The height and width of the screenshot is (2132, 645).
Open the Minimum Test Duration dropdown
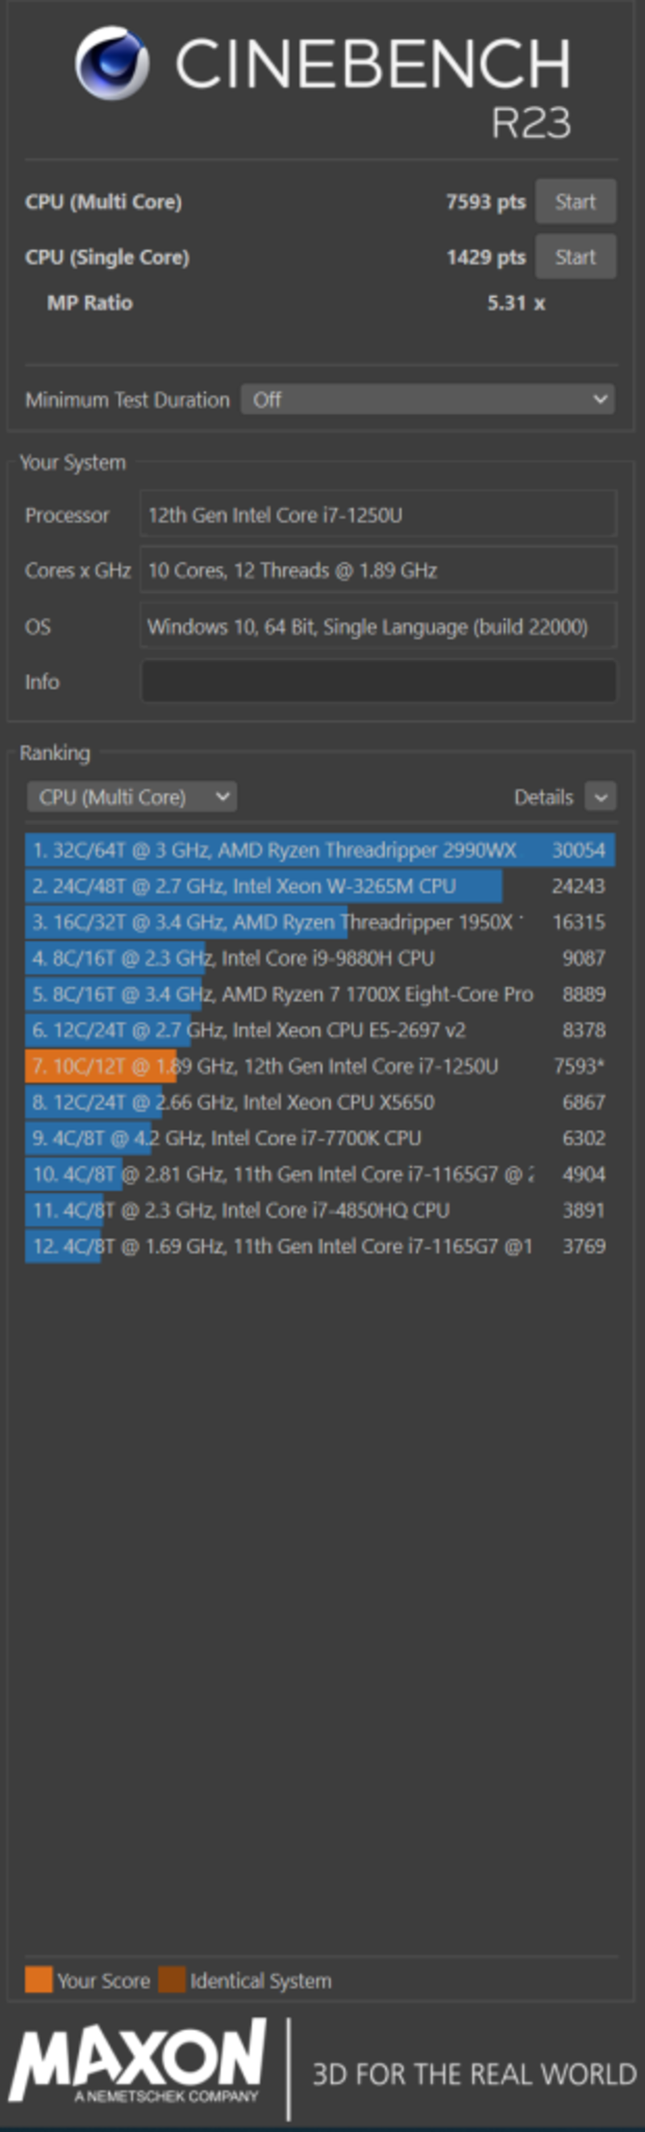(427, 400)
